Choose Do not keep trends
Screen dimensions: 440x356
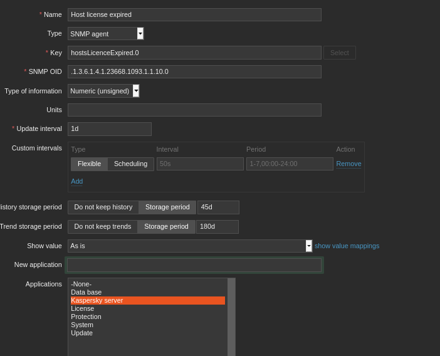click(x=103, y=227)
